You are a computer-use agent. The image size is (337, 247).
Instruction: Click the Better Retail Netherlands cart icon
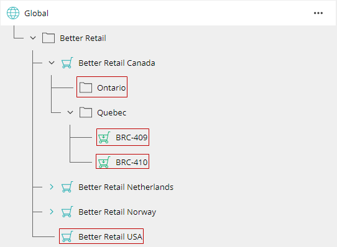[67, 187]
